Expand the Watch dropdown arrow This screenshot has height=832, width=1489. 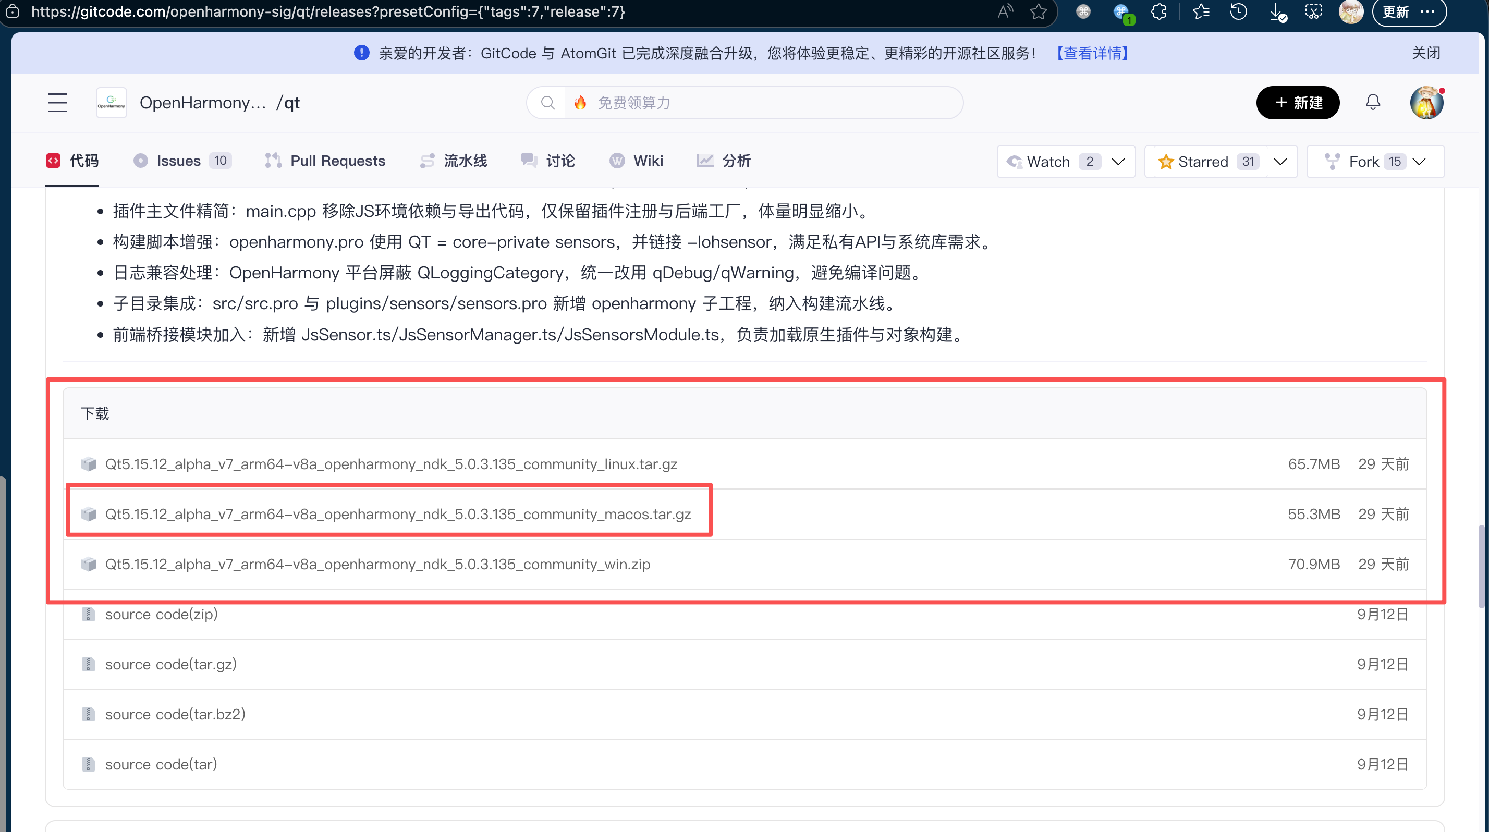(1118, 162)
